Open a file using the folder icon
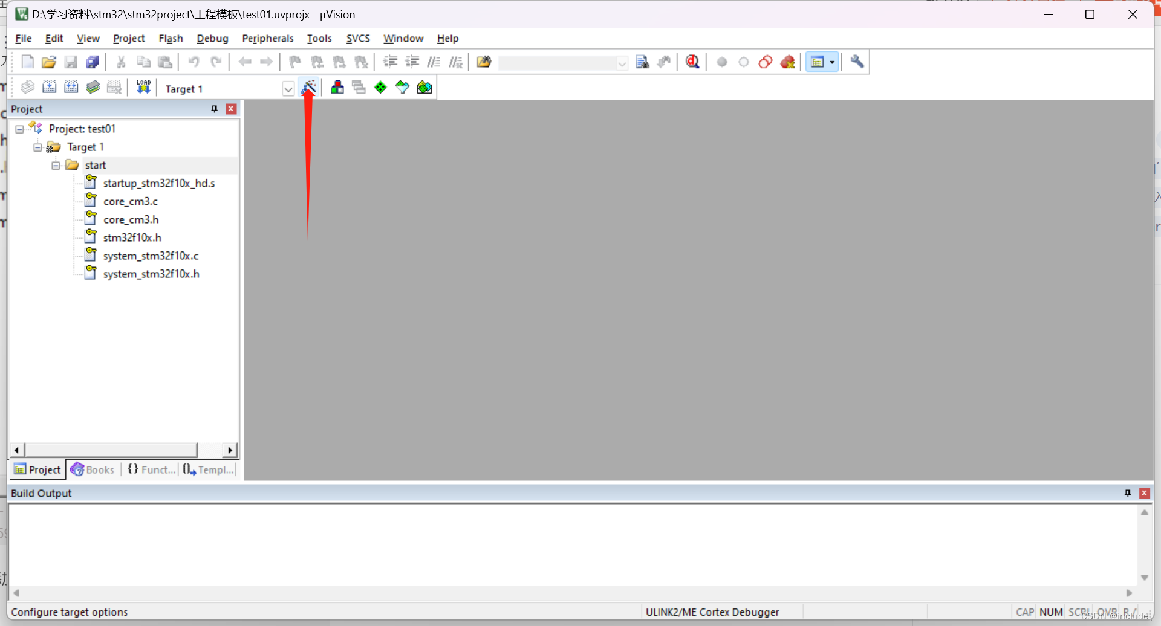 pos(49,62)
